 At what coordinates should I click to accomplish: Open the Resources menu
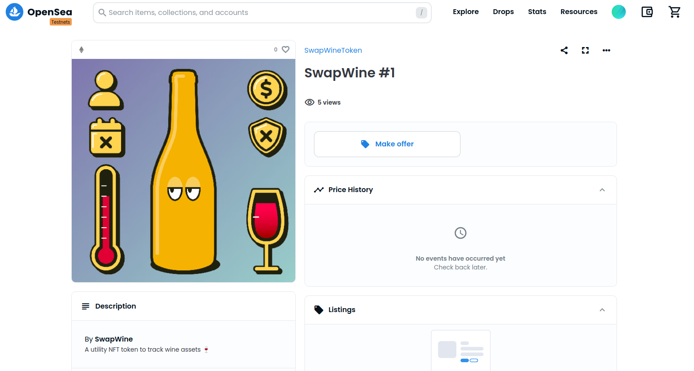click(x=579, y=12)
